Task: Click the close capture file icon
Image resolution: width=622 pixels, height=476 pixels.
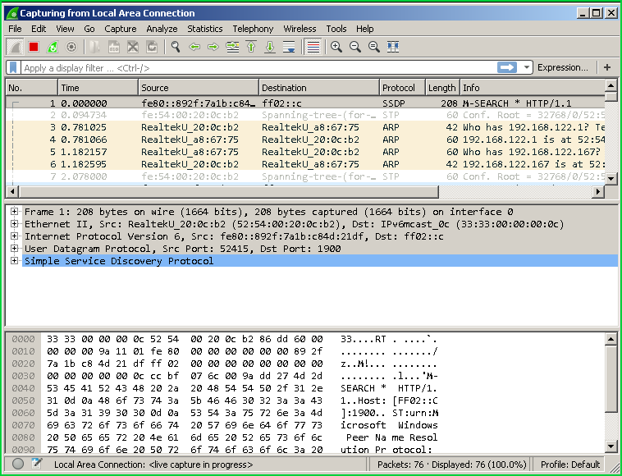Action: [133, 48]
